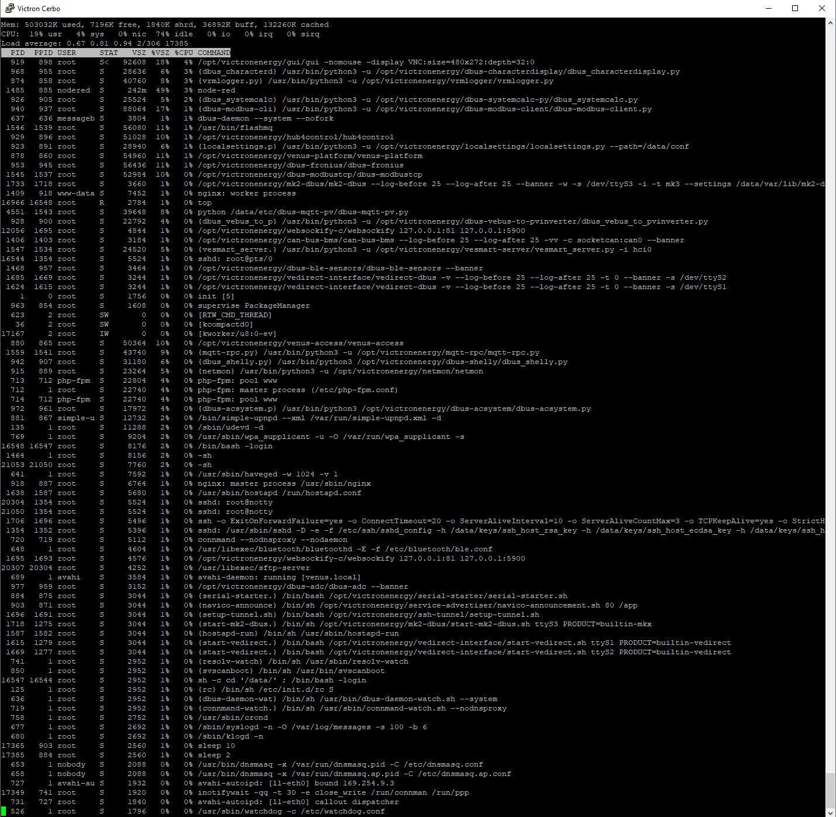Image resolution: width=836 pixels, height=817 pixels.
Task: Click the dbus_shelly.py process row
Action: click(x=284, y=362)
